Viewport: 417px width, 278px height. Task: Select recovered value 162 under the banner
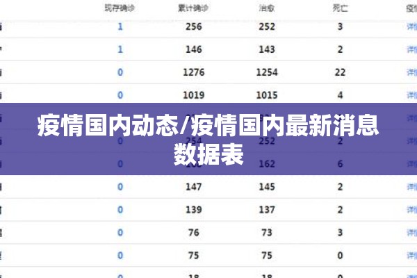coord(267,163)
